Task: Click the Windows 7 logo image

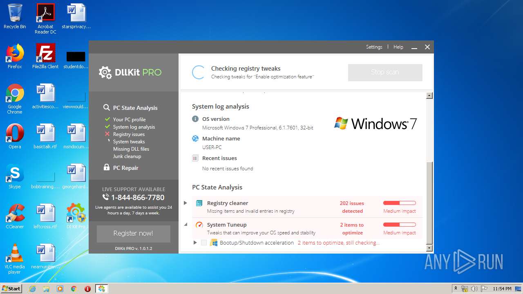Action: point(375,123)
